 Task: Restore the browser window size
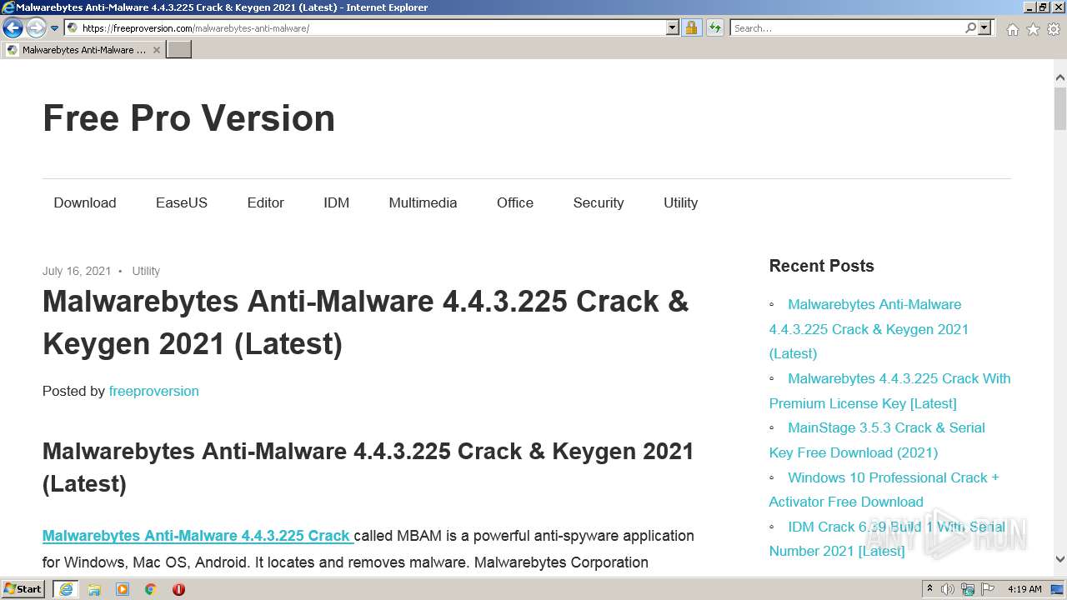(1042, 7)
